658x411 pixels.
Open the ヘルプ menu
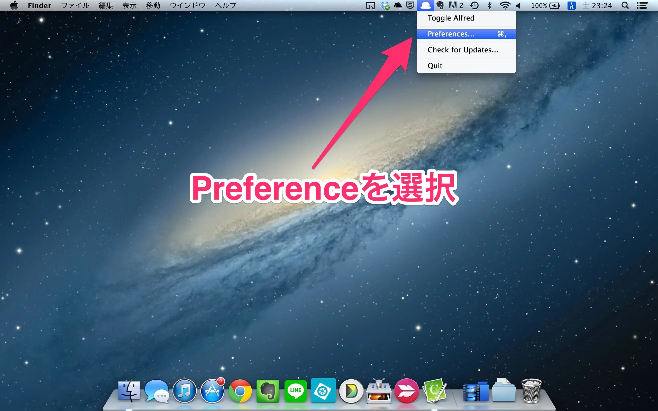point(226,5)
